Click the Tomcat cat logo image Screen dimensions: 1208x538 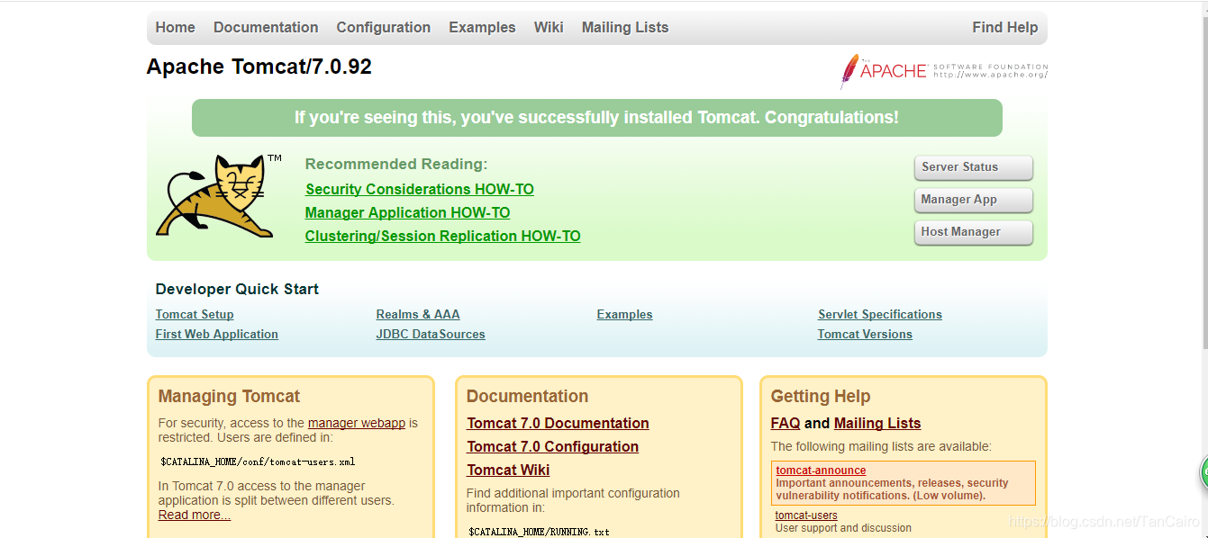(218, 196)
